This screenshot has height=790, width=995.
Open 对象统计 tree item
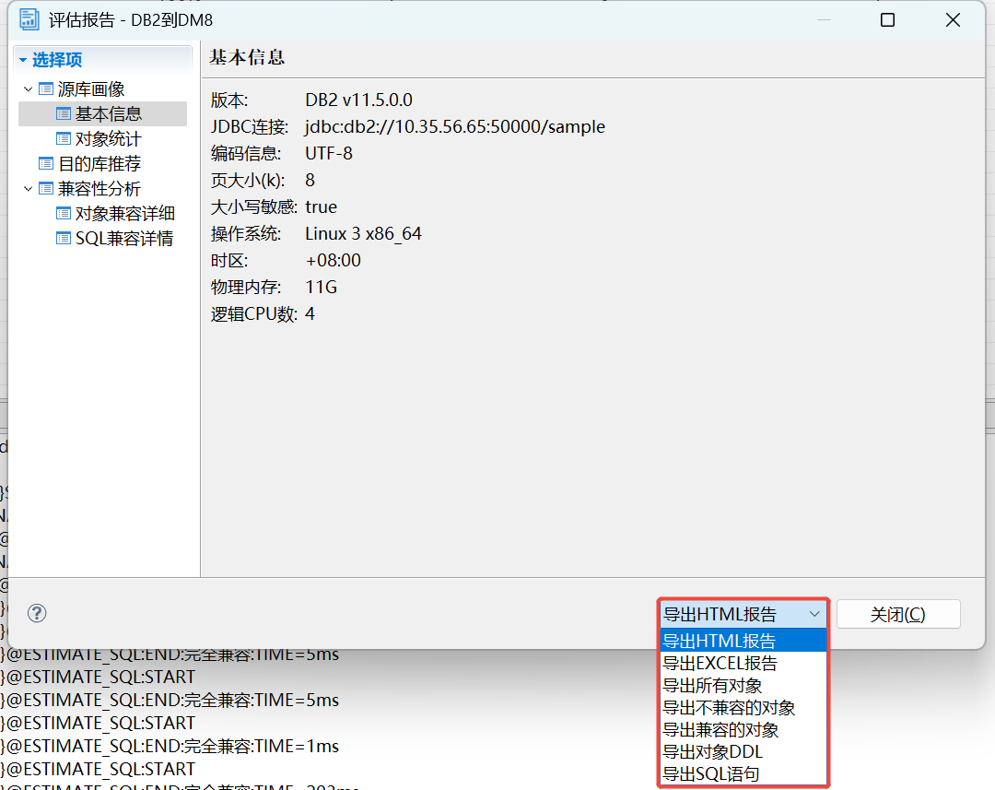click(x=109, y=138)
